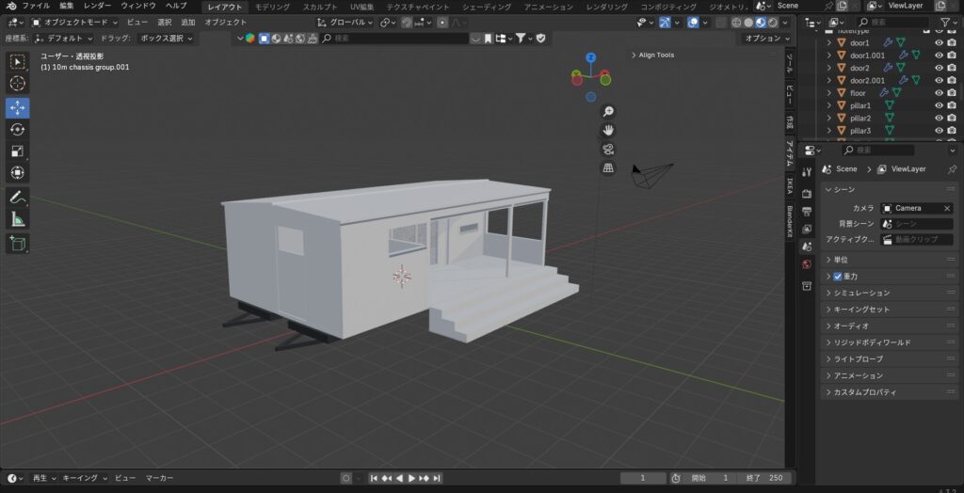Expand the Align Tools panel
The width and height of the screenshot is (964, 493).
652,55
